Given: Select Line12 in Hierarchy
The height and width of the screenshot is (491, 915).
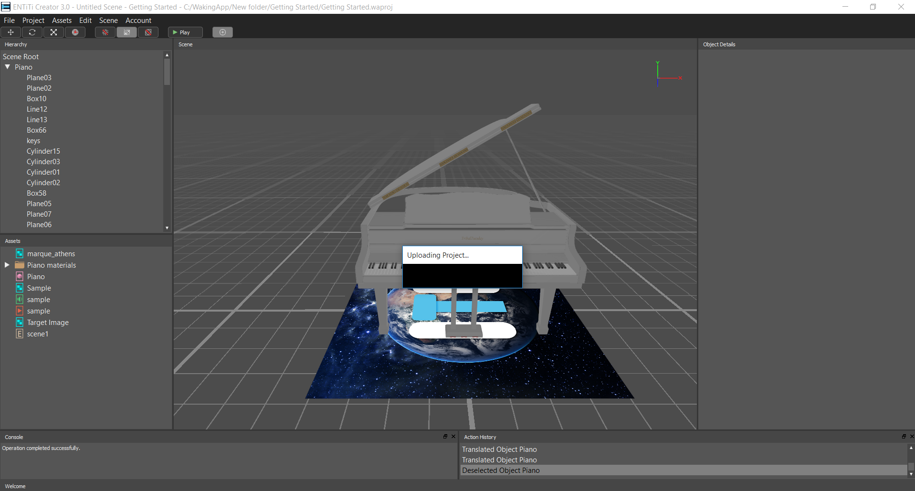Looking at the screenshot, I should (37, 109).
